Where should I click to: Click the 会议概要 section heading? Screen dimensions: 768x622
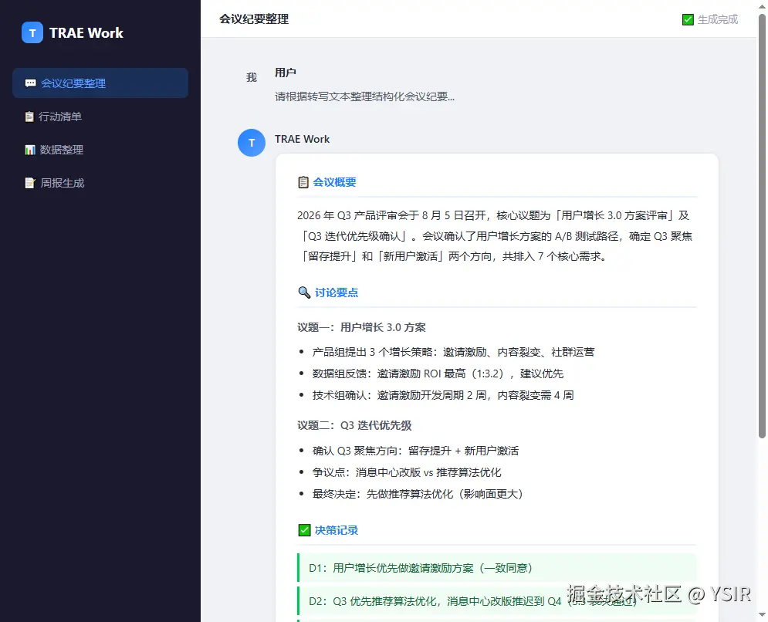pos(334,182)
